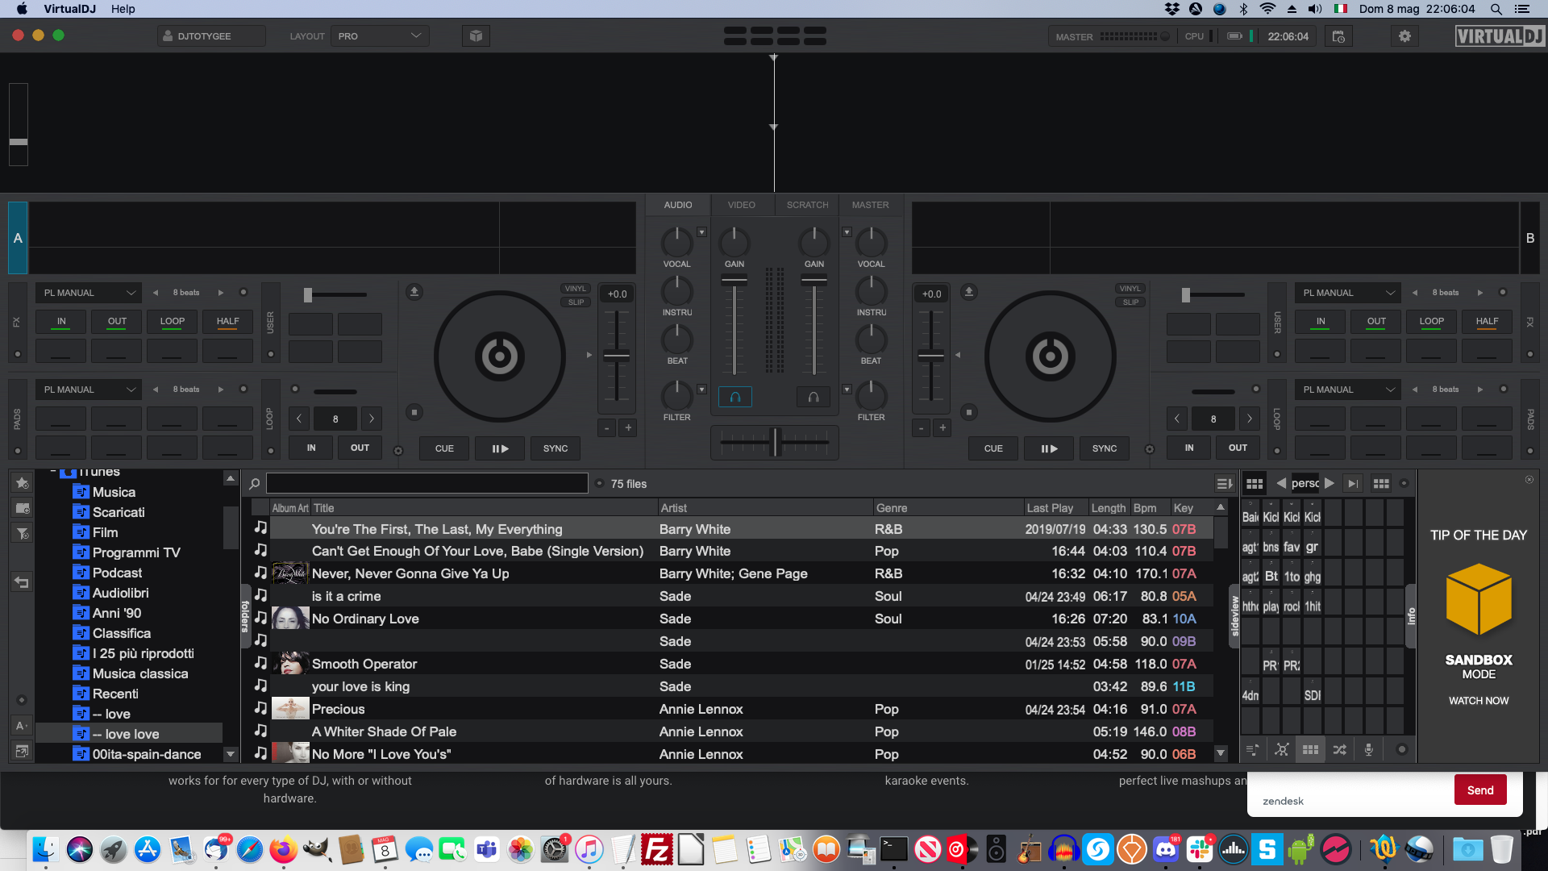Enable left deck headphone cue
This screenshot has width=1548, height=871.
(x=735, y=397)
